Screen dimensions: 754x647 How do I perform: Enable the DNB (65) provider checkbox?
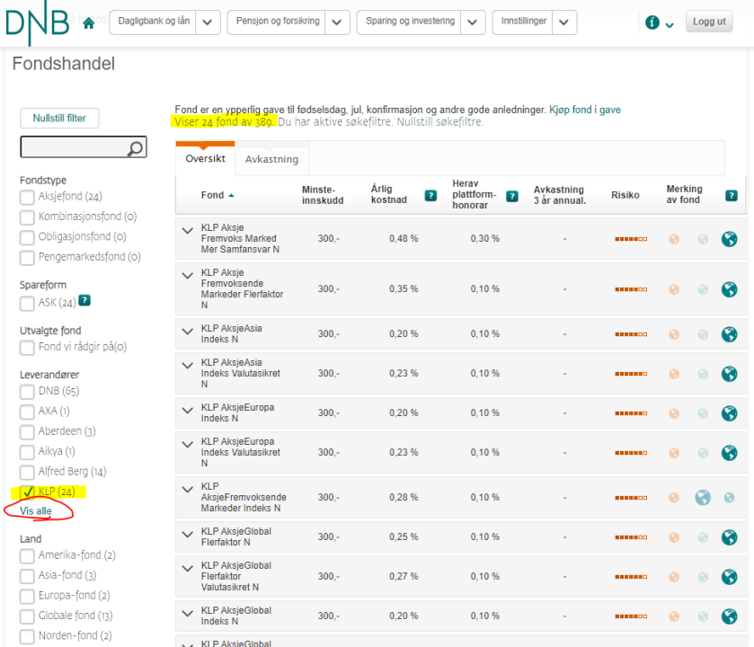(27, 391)
